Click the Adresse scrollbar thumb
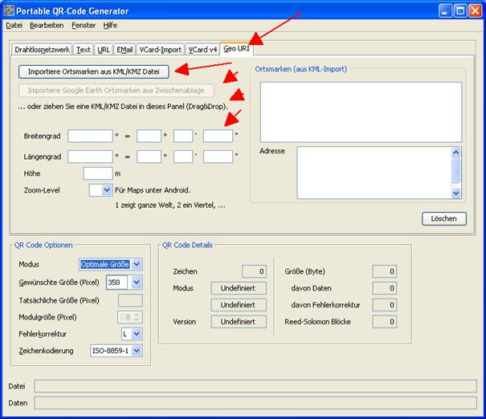This screenshot has width=486, height=419. coord(456,170)
